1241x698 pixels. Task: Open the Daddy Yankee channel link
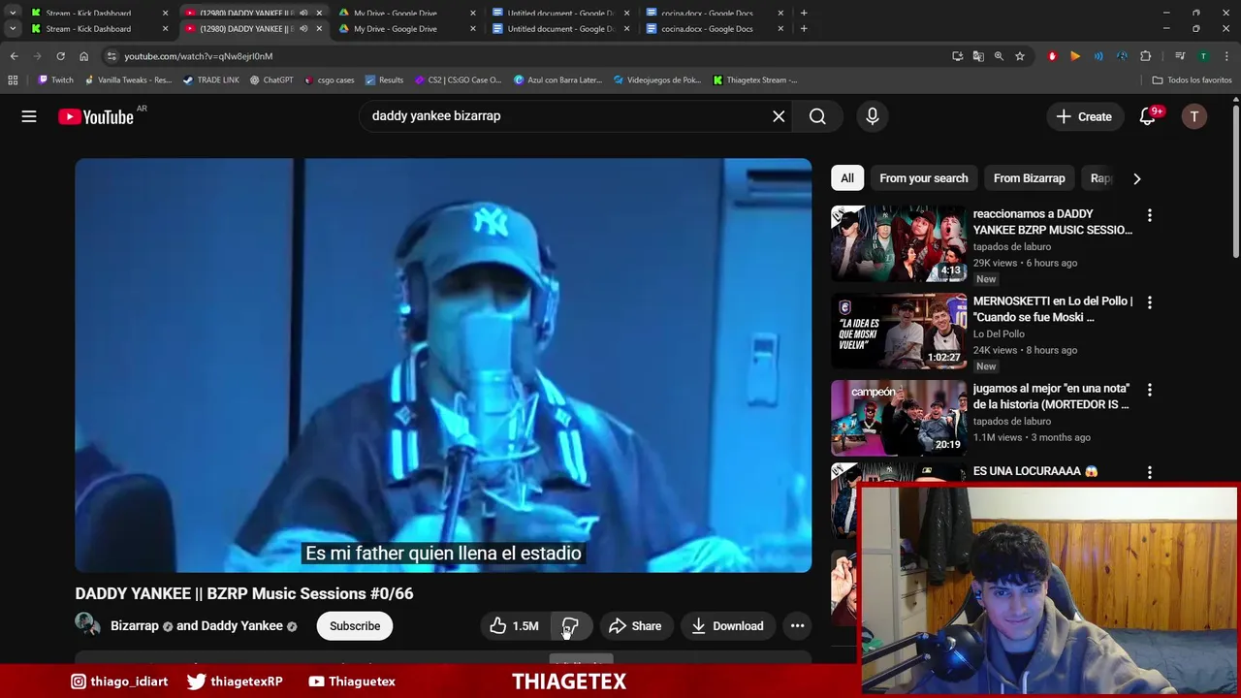241,626
